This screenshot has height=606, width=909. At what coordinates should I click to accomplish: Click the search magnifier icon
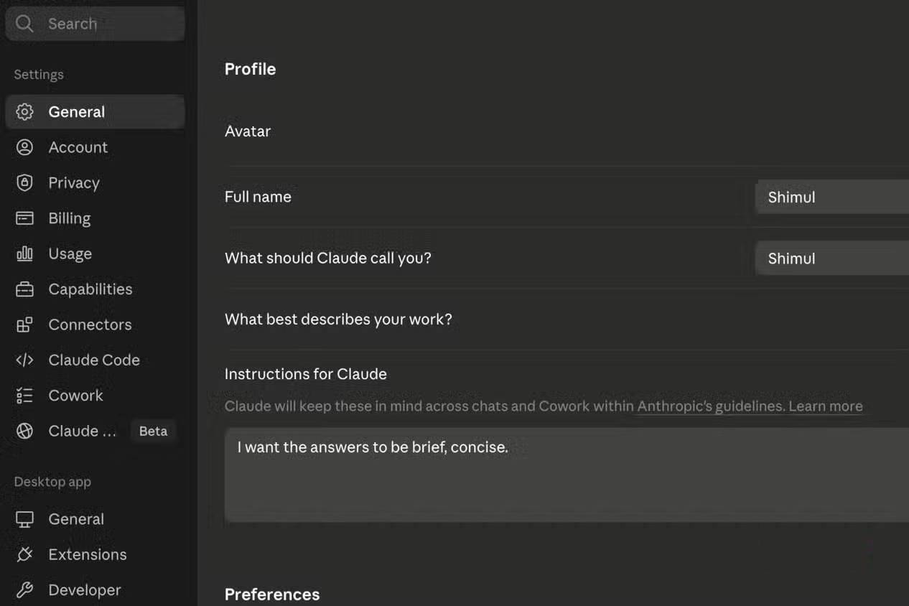tap(24, 24)
